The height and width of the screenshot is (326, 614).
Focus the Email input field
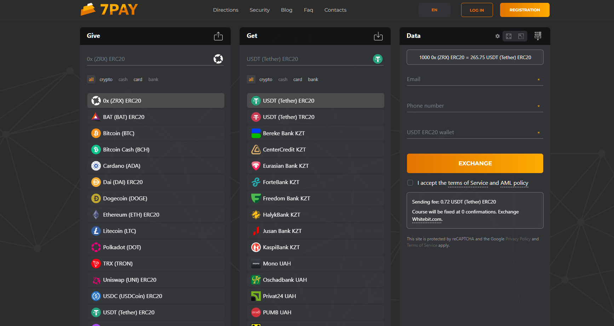coord(475,79)
